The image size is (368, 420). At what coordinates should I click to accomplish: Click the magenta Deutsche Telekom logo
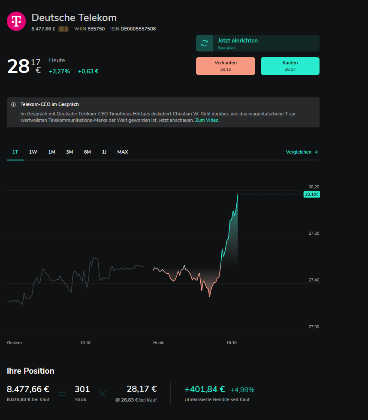click(x=16, y=21)
